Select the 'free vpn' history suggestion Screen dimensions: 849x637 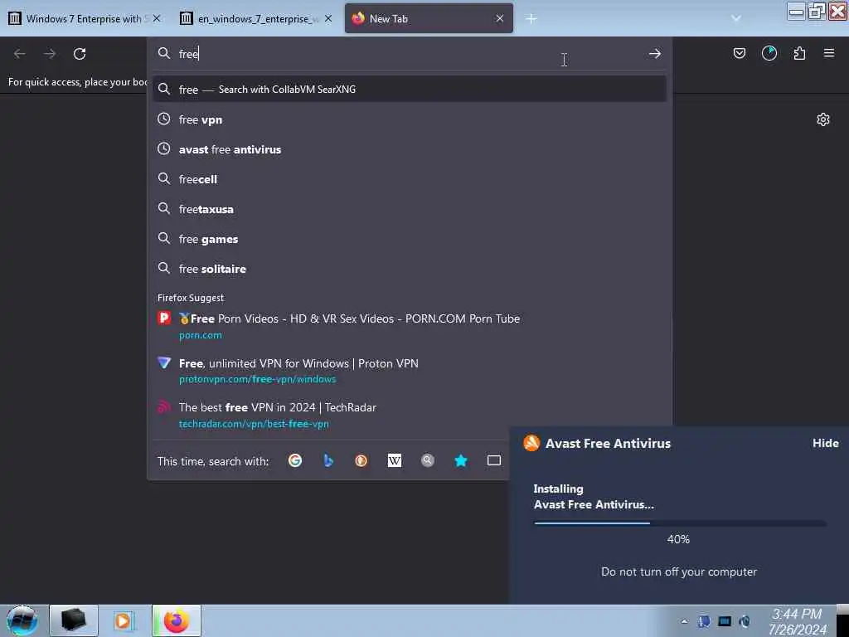(410, 119)
